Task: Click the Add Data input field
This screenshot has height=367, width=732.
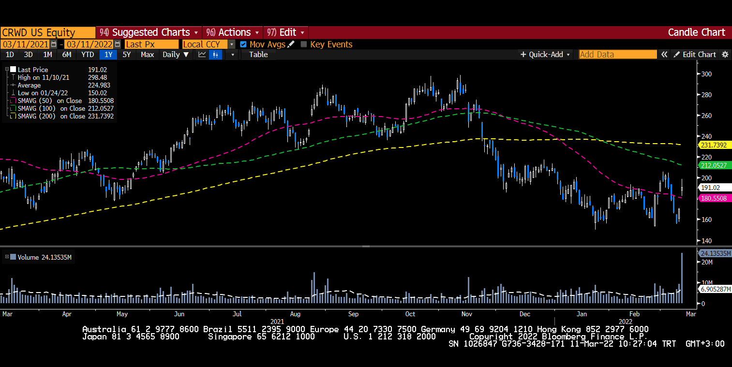Action: pos(618,55)
